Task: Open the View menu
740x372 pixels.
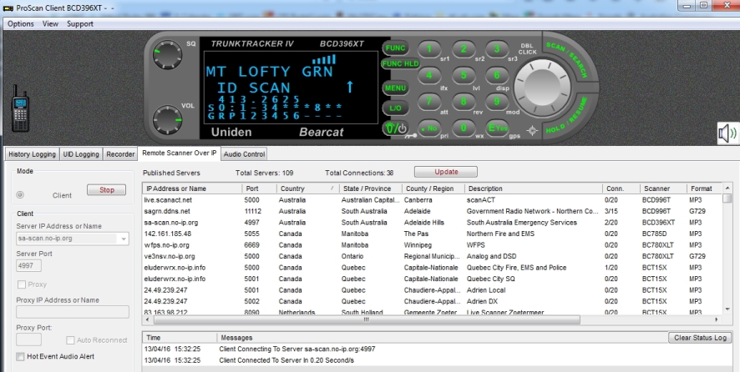Action: [50, 23]
